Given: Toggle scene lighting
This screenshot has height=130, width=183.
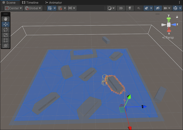Looking at the screenshot, I should (x=129, y=8).
